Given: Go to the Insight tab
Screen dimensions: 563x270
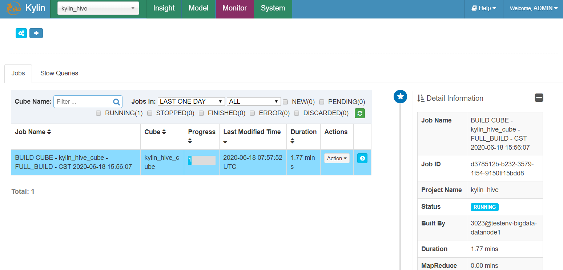Looking at the screenshot, I should (164, 8).
